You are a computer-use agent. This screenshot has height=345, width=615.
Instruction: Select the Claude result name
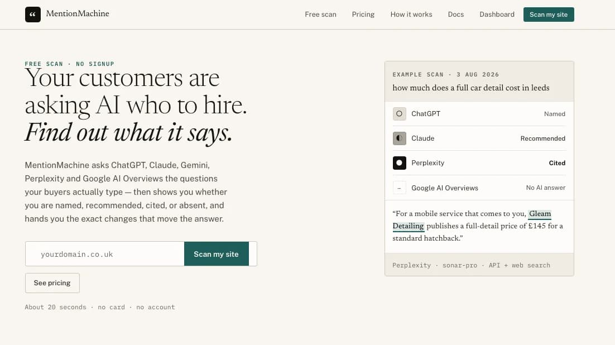pyautogui.click(x=423, y=138)
